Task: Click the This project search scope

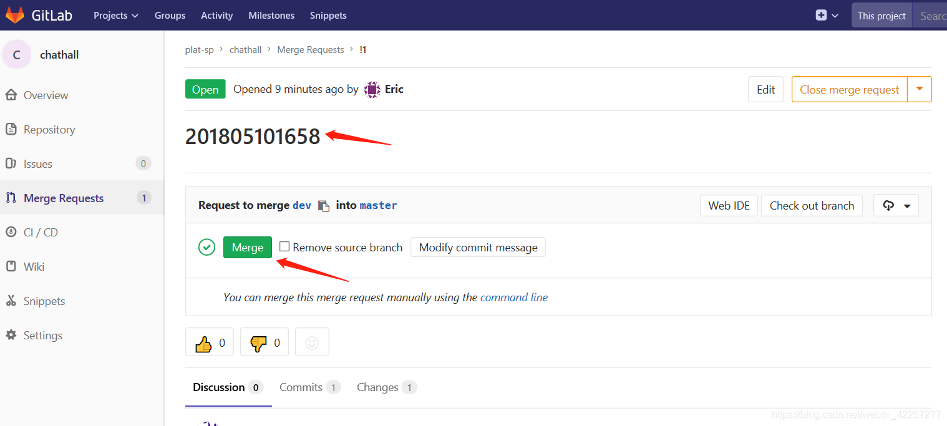Action: point(881,16)
